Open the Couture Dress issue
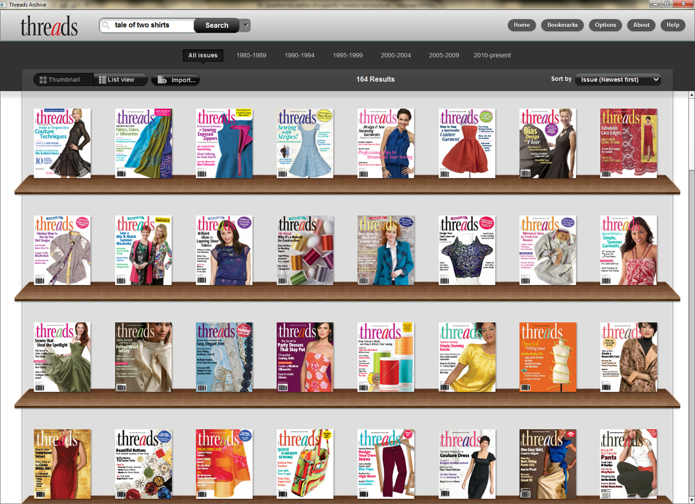695x504 pixels. 467,465
